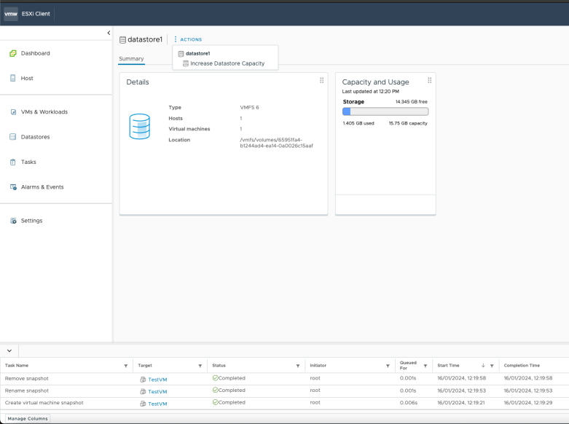Click the Datastores sidebar icon
Viewport: 569px width, 424px height.
[12, 137]
